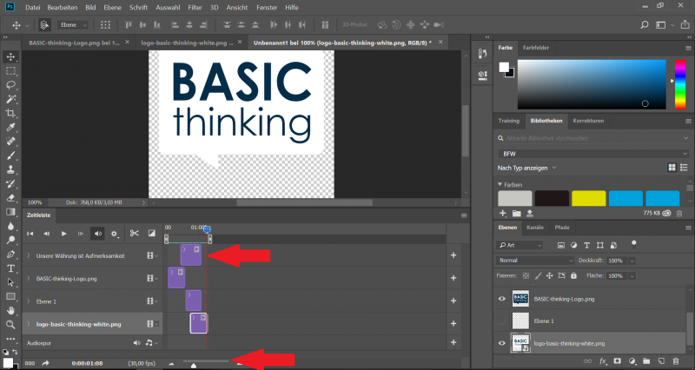
Task: Go to first frame of timeline
Action: (x=30, y=234)
